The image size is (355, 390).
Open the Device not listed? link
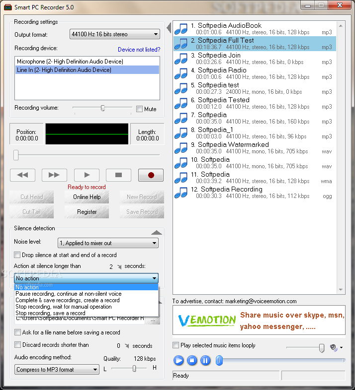139,50
